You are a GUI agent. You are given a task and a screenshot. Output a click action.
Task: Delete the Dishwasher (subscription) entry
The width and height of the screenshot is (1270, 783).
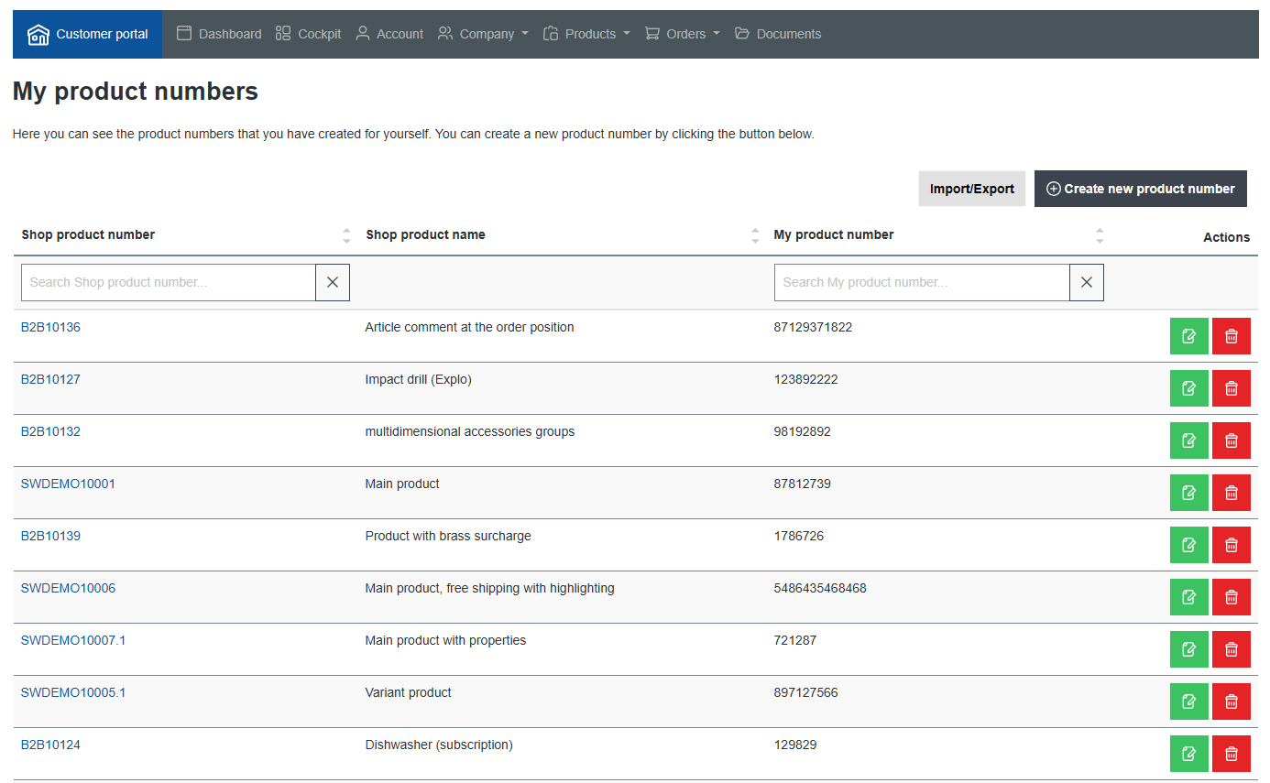(x=1231, y=754)
